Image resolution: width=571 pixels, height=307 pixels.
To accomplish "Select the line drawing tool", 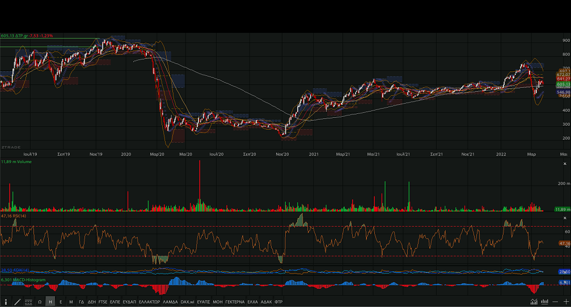I will [17, 301].
